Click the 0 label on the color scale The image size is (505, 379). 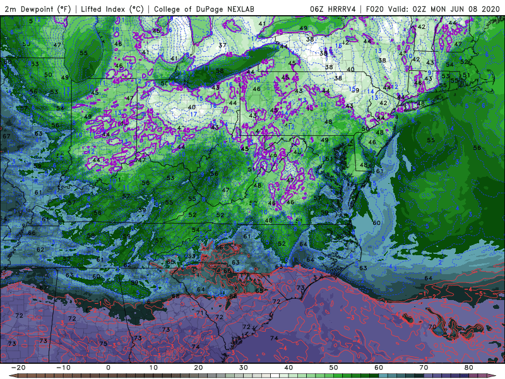108,368
